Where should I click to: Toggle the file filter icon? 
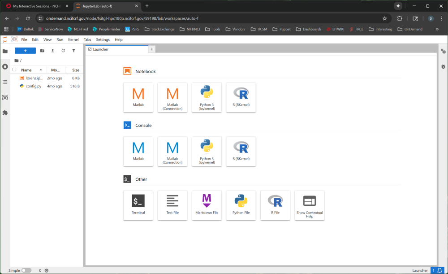[x=74, y=51]
